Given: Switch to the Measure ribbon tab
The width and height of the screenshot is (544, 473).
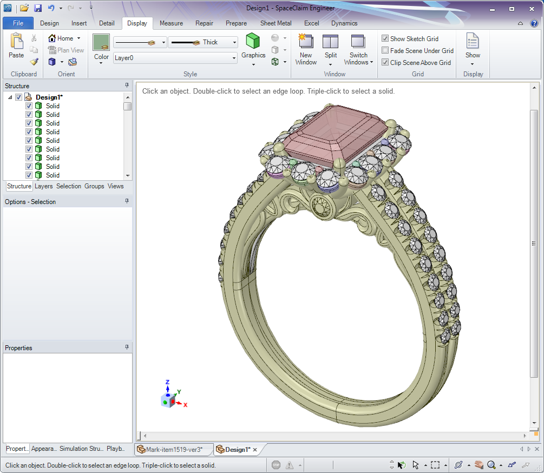Looking at the screenshot, I should pos(171,23).
